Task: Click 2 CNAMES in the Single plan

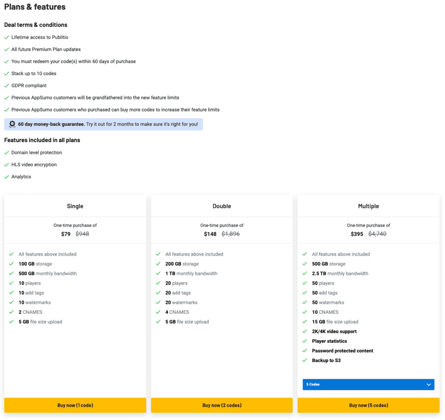Action: tap(30, 312)
